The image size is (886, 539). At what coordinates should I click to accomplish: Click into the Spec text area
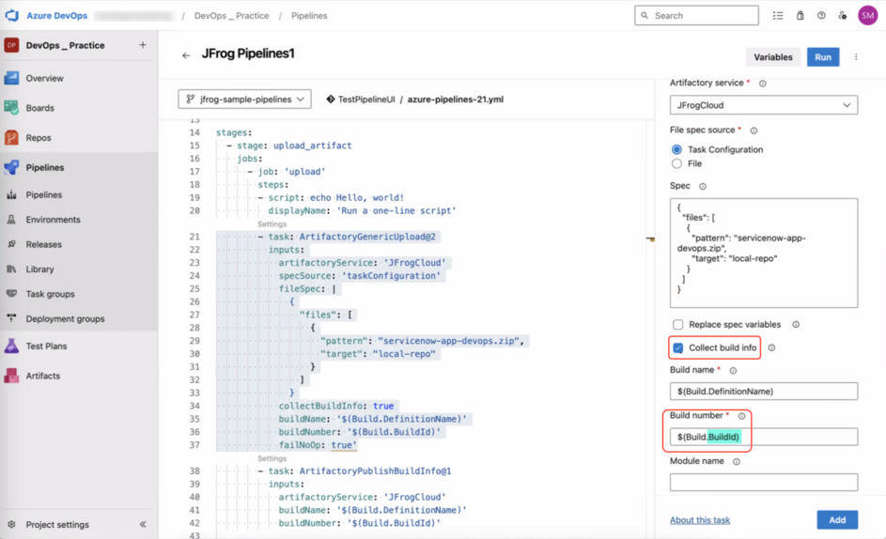click(x=763, y=253)
